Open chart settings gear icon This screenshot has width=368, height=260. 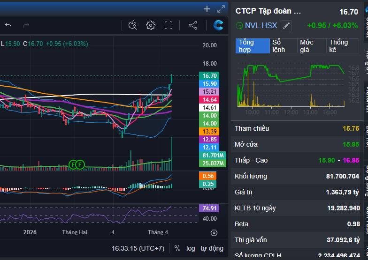pyautogui.click(x=150, y=25)
